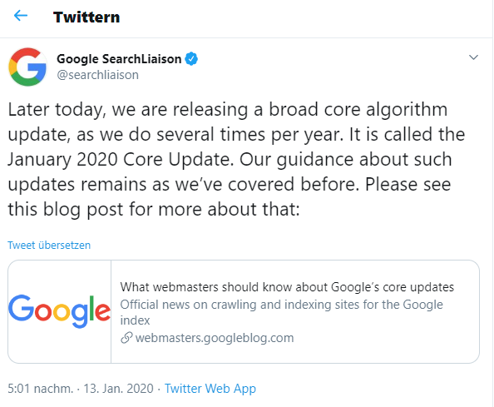The image size is (494, 407).
Task: Click the link chain icon in card
Action: pos(126,338)
